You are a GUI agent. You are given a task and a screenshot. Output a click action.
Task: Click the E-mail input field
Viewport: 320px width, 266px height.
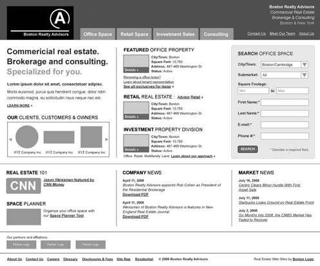285,125
